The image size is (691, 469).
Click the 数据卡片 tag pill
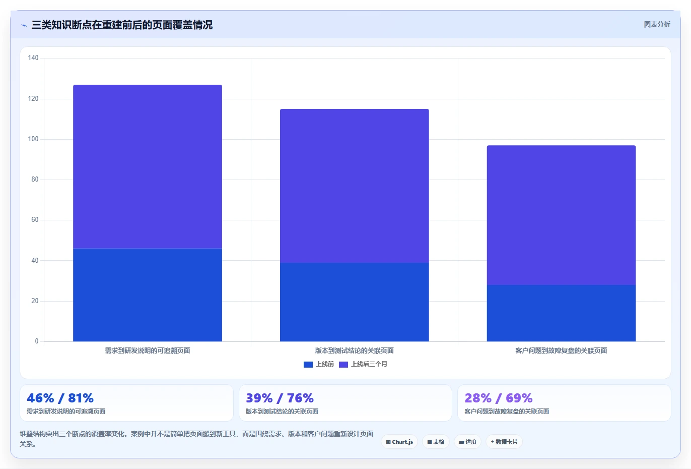tap(504, 442)
